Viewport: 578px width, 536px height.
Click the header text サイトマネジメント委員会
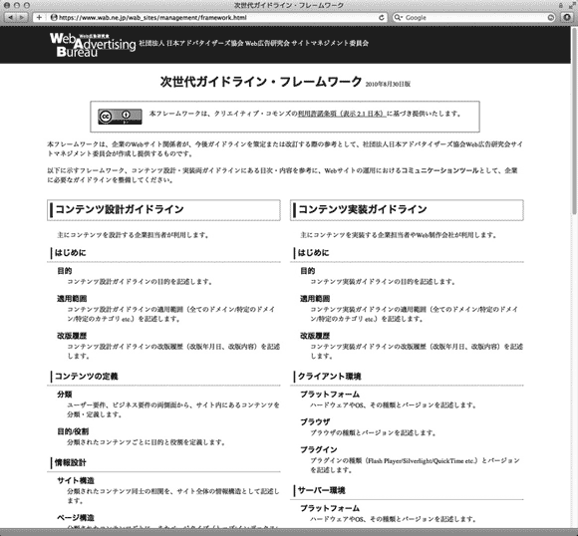330,43
